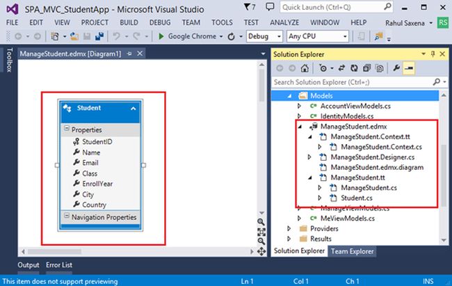Screen dimensions: 452x286
Task: Select MeViewModels.cs file
Action: click(348, 219)
